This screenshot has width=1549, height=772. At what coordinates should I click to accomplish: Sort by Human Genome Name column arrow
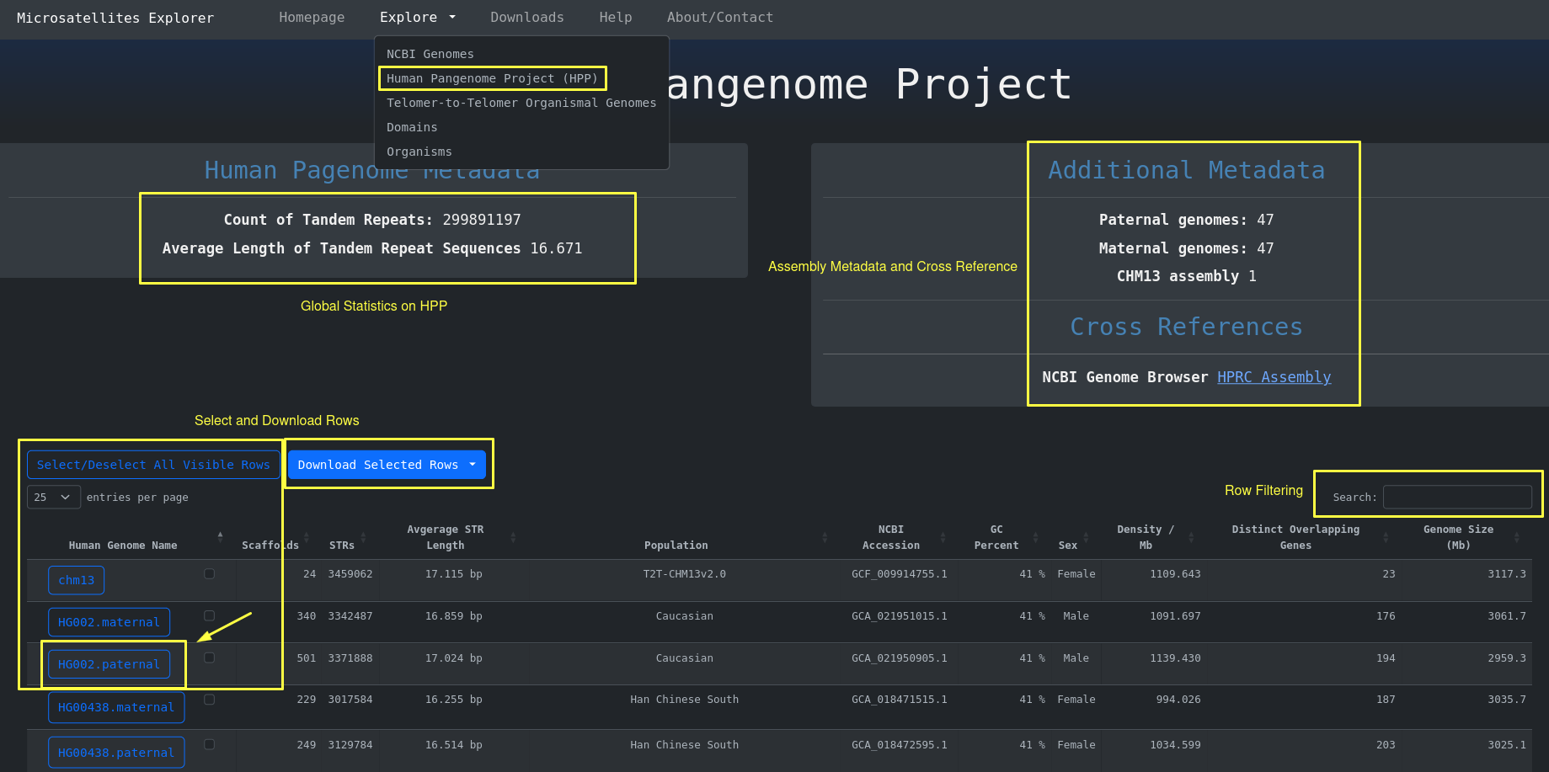pos(220,537)
